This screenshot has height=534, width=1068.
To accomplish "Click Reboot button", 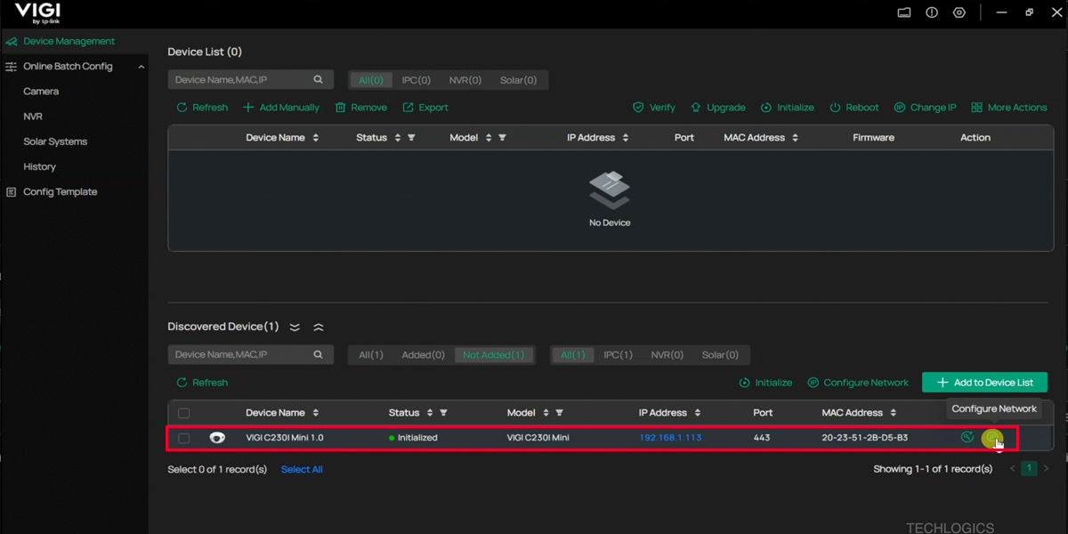I will click(x=854, y=108).
